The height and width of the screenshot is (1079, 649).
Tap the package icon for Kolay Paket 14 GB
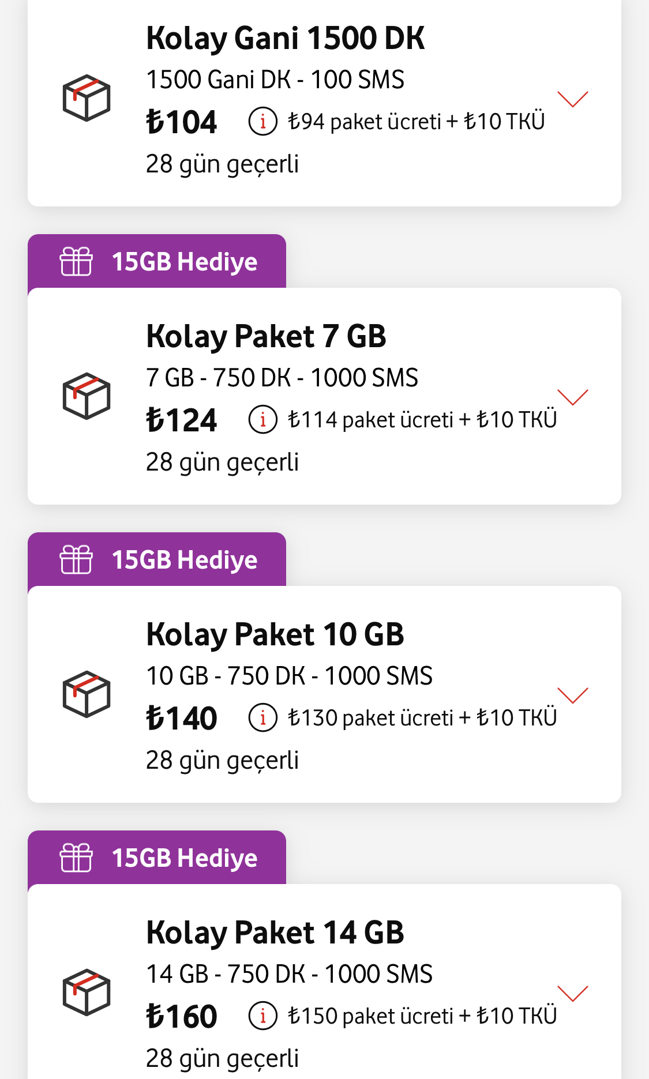pyautogui.click(x=87, y=992)
